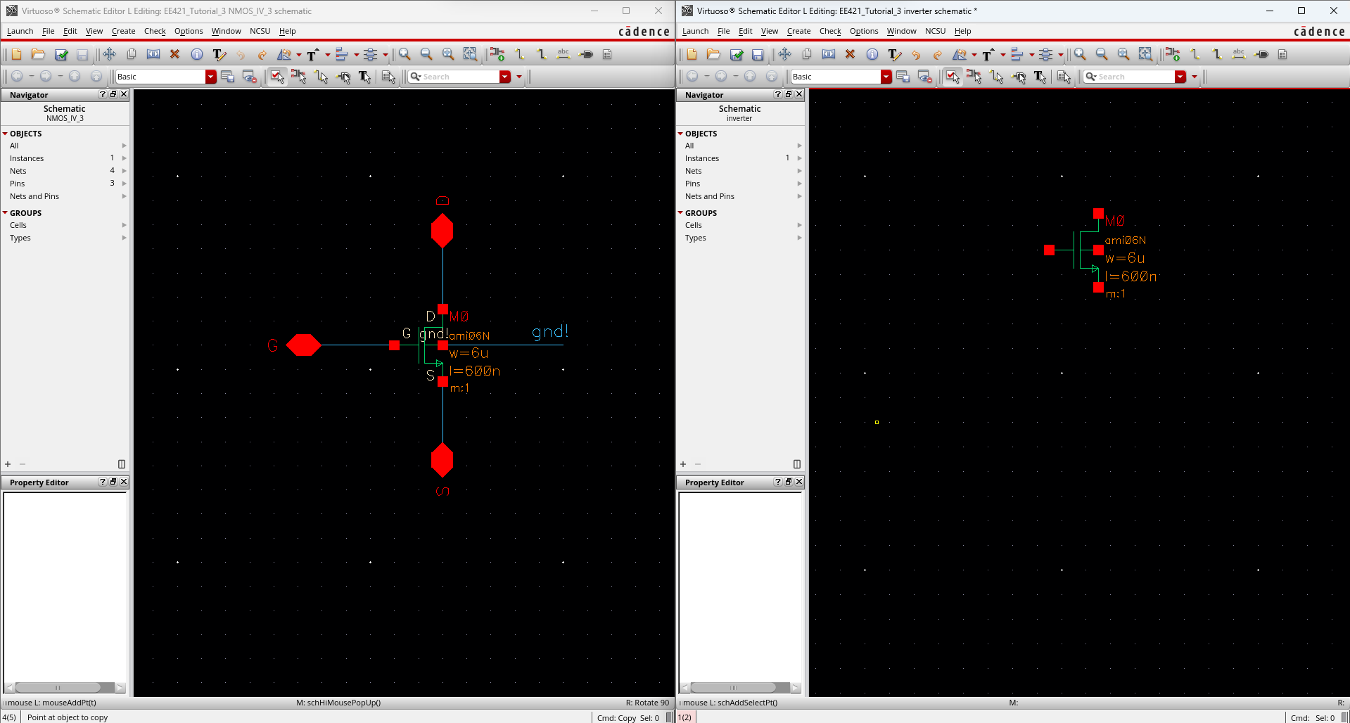The width and height of the screenshot is (1350, 723).
Task: Click Zoom to Fit icon in inverter window
Action: (1123, 54)
